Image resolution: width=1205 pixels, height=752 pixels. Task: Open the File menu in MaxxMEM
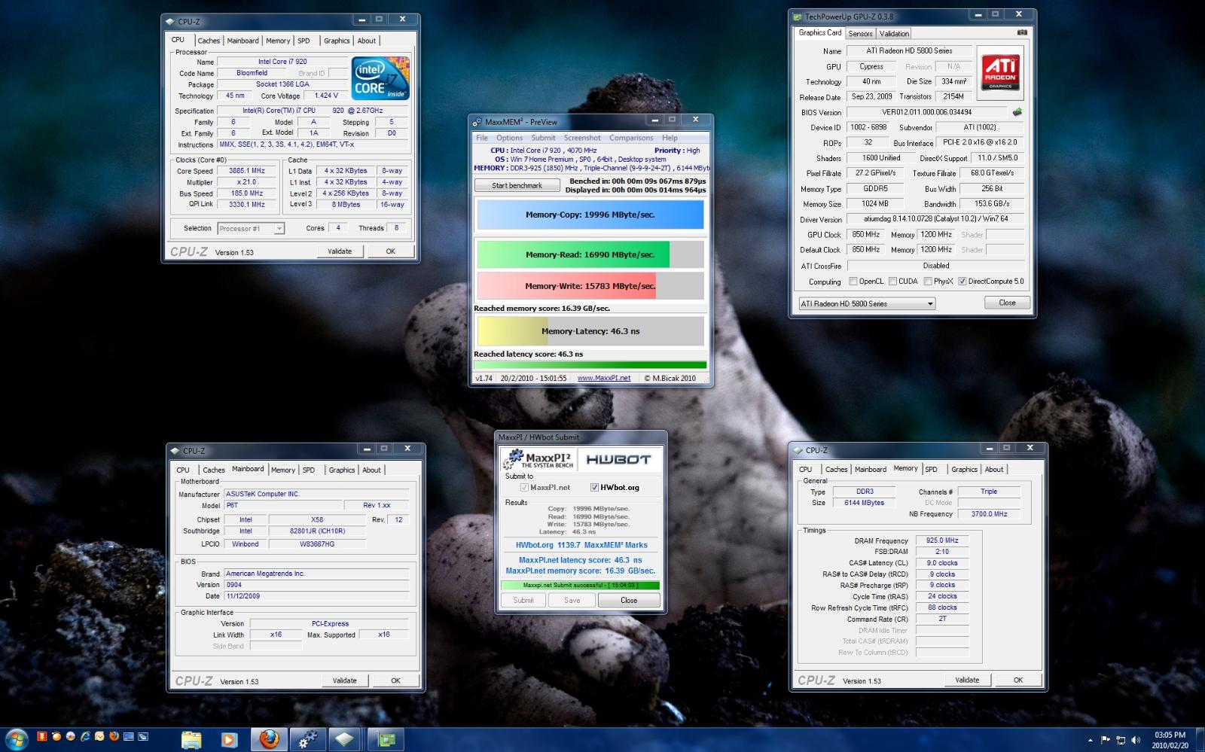pyautogui.click(x=482, y=138)
